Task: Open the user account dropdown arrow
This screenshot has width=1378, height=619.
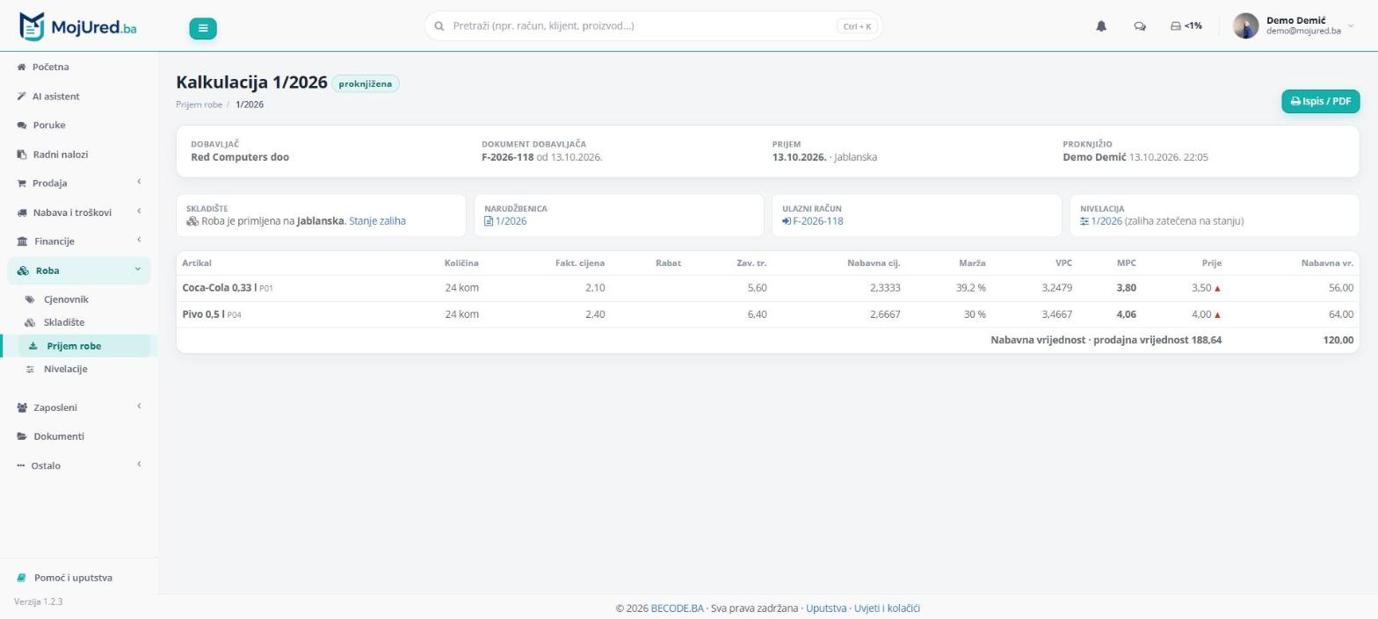Action: [1351, 26]
